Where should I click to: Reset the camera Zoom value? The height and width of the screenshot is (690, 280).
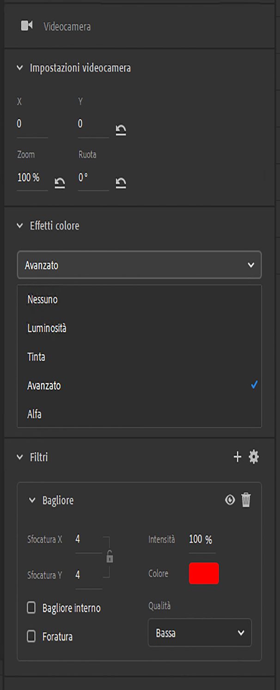click(60, 183)
